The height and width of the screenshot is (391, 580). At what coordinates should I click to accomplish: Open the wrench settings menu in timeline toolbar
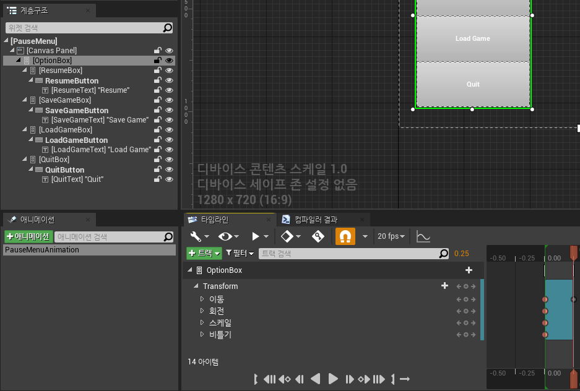point(199,236)
